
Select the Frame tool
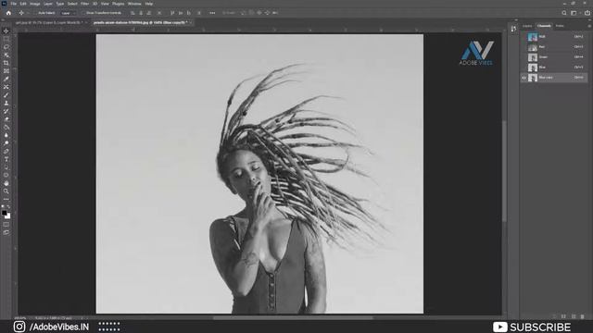[x=6, y=70]
